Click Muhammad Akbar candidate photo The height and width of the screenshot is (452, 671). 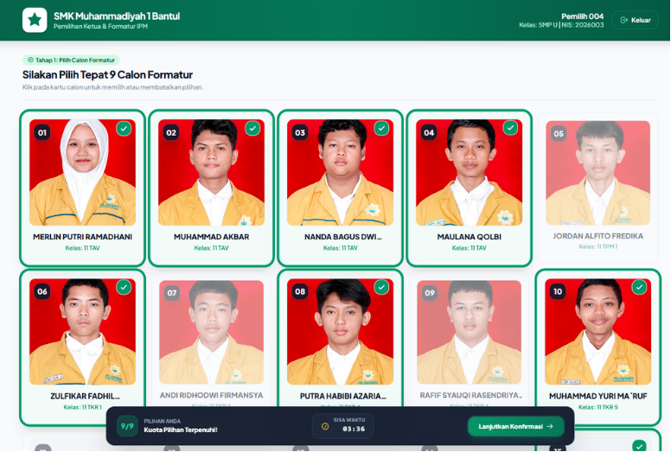coord(211,172)
